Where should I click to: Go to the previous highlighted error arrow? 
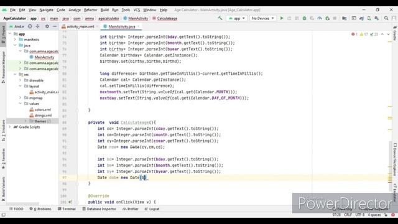382,34
